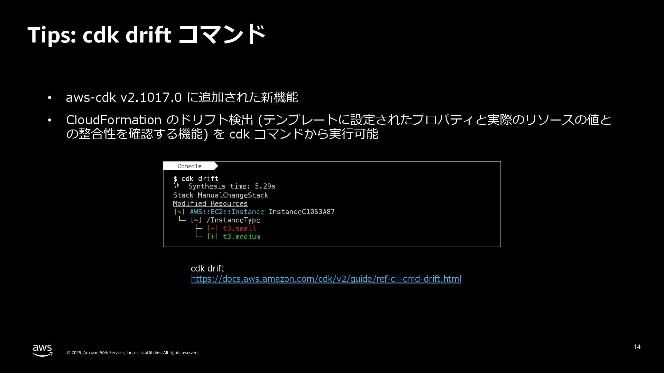The width and height of the screenshot is (664, 373).
Task: Click the sparkle emoji before Synthesis time
Action: (177, 186)
